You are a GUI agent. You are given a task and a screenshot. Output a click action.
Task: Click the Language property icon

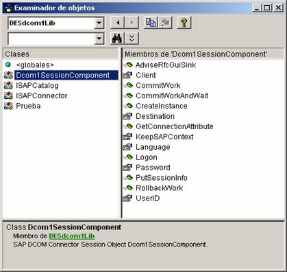(x=127, y=147)
